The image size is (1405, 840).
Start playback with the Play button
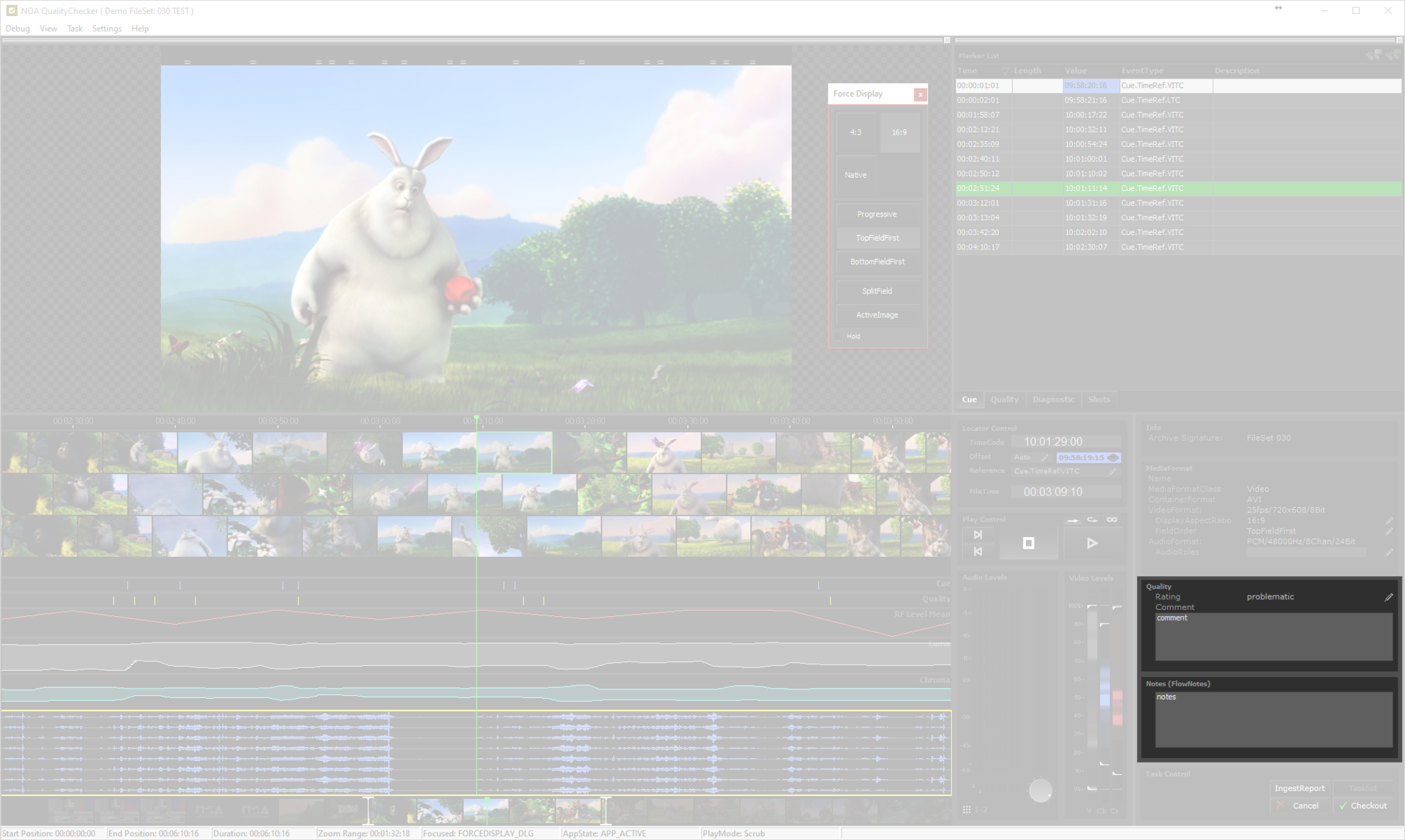click(x=1092, y=543)
